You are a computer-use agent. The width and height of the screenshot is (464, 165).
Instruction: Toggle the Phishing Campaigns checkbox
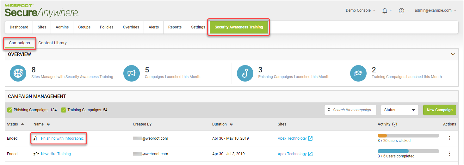tap(10, 110)
